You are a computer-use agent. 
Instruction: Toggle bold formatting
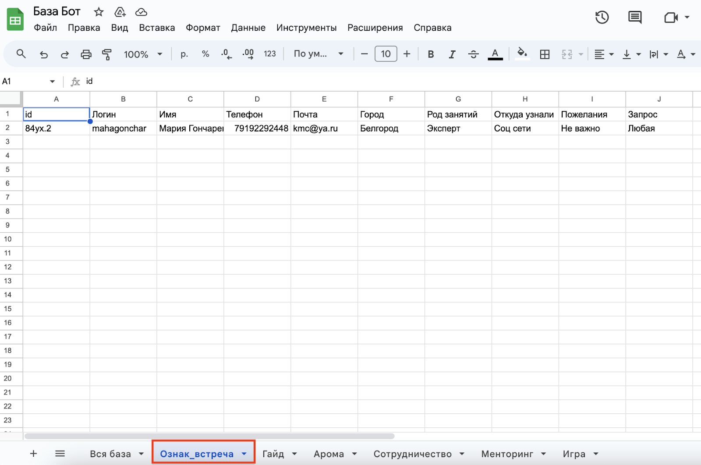pos(431,54)
